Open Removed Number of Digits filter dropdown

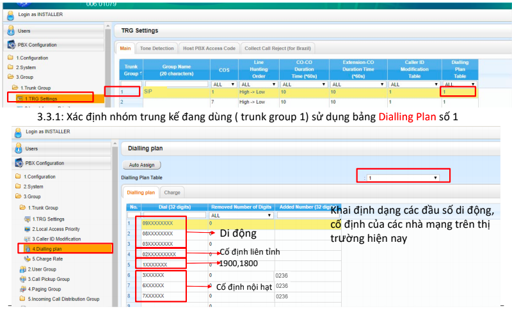pos(241,216)
